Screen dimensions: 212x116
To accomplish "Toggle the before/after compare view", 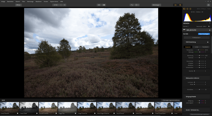I will click(x=104, y=5).
